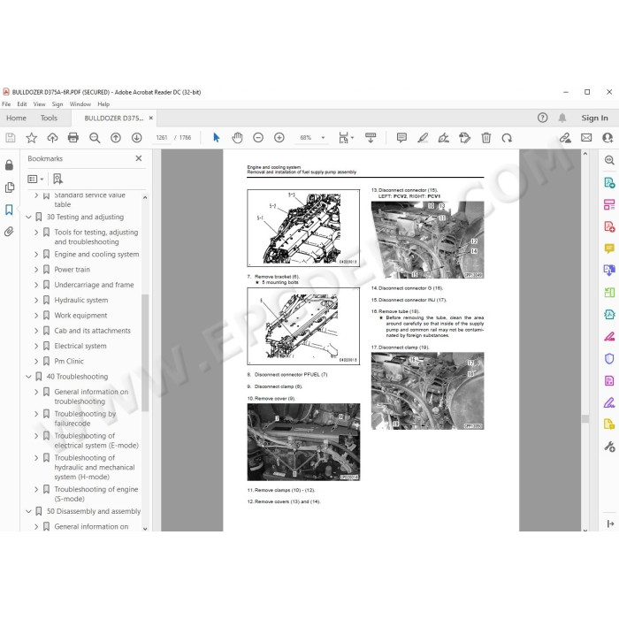
Task: Activate the Hand pan tool
Action: (x=237, y=138)
